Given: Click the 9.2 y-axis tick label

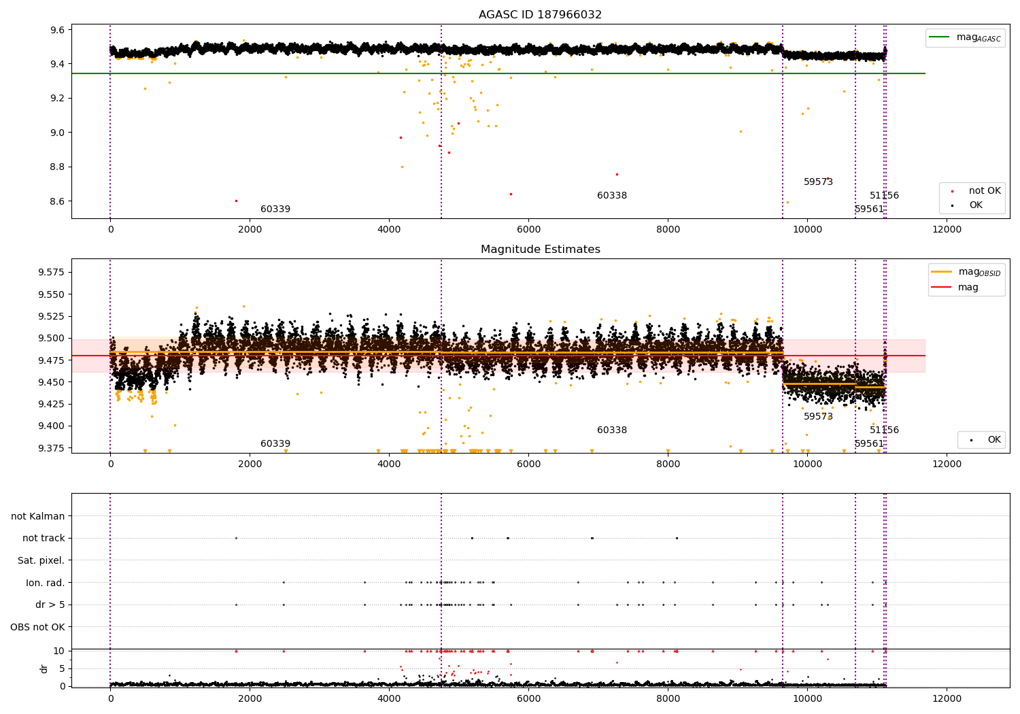Looking at the screenshot, I should [x=56, y=98].
